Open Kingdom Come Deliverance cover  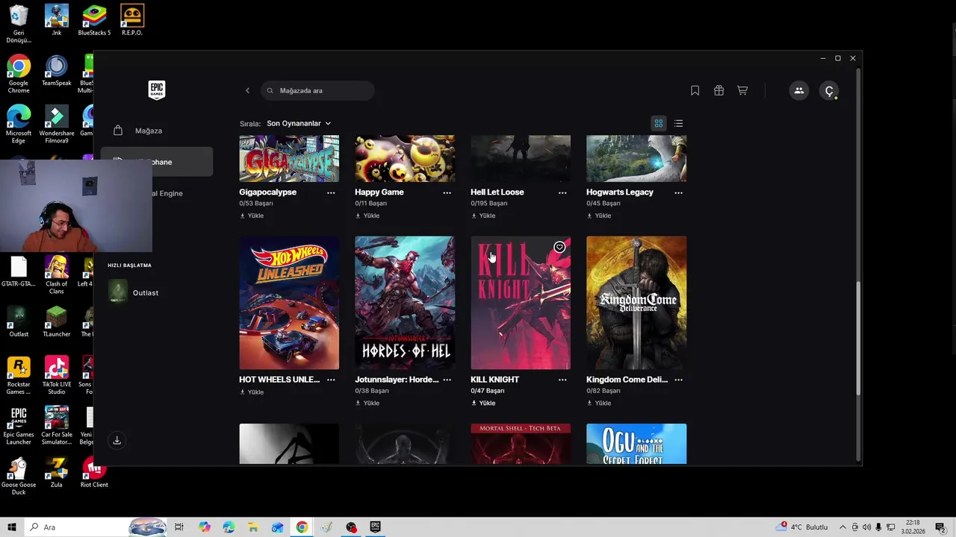[x=636, y=303]
